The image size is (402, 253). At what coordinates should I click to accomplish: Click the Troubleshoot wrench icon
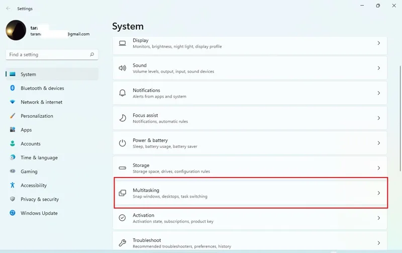point(122,243)
